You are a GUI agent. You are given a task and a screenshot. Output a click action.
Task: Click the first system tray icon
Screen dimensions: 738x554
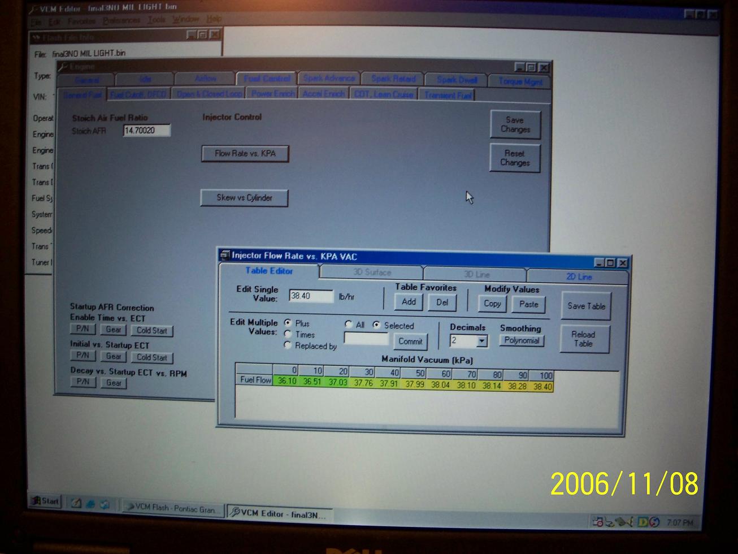coord(598,522)
